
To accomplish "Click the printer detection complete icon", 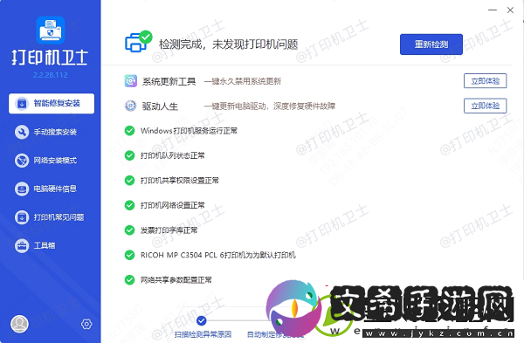I will pyautogui.click(x=138, y=41).
